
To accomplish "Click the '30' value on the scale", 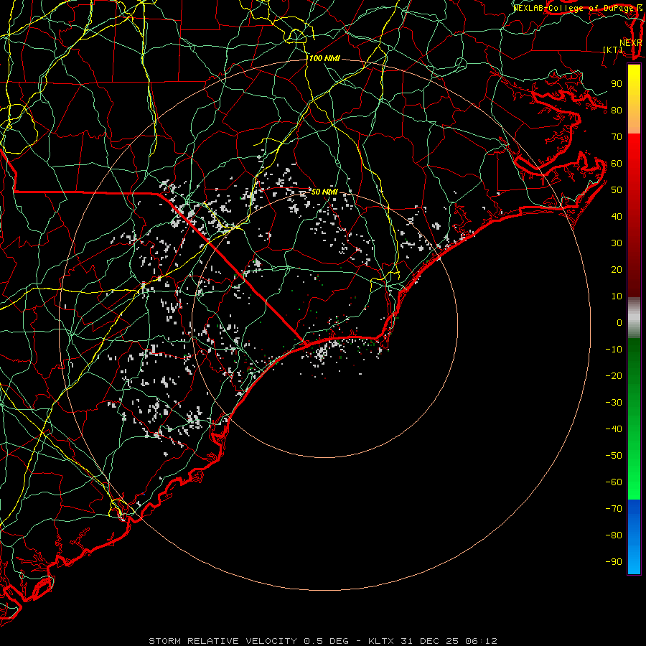I will (617, 243).
